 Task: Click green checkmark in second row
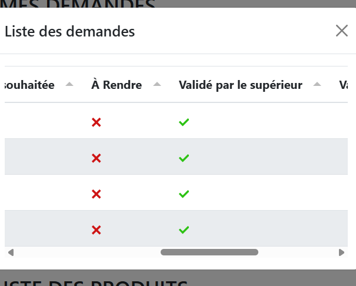pyautogui.click(x=184, y=158)
